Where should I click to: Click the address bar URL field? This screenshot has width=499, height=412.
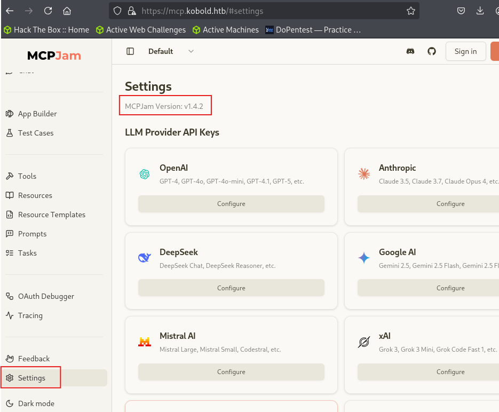[x=264, y=11]
